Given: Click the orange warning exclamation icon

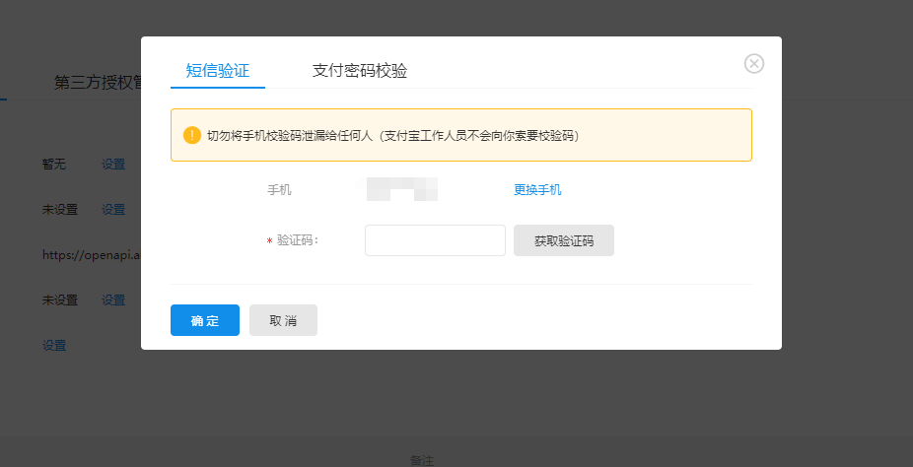Looking at the screenshot, I should click(191, 135).
